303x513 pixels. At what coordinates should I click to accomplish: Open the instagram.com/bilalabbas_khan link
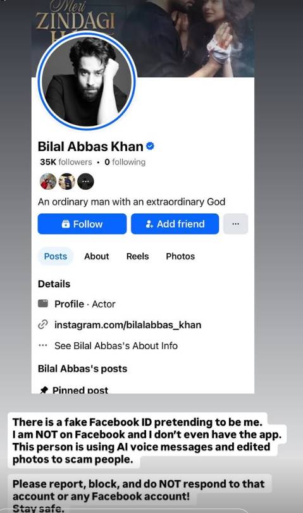click(128, 325)
